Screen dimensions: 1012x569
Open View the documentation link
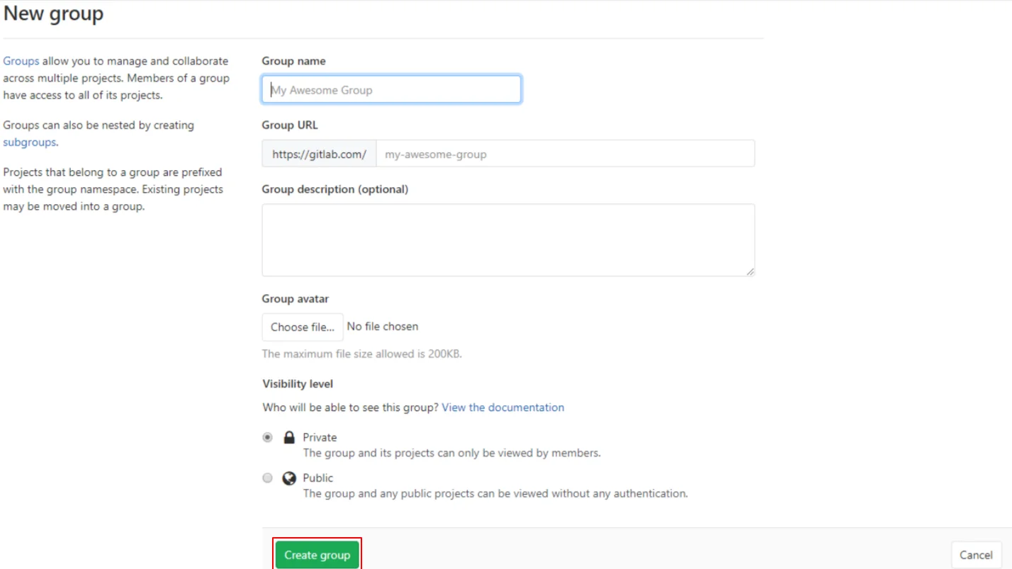(x=503, y=407)
